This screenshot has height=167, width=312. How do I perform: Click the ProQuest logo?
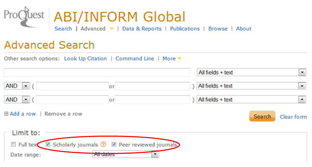coord(24,17)
